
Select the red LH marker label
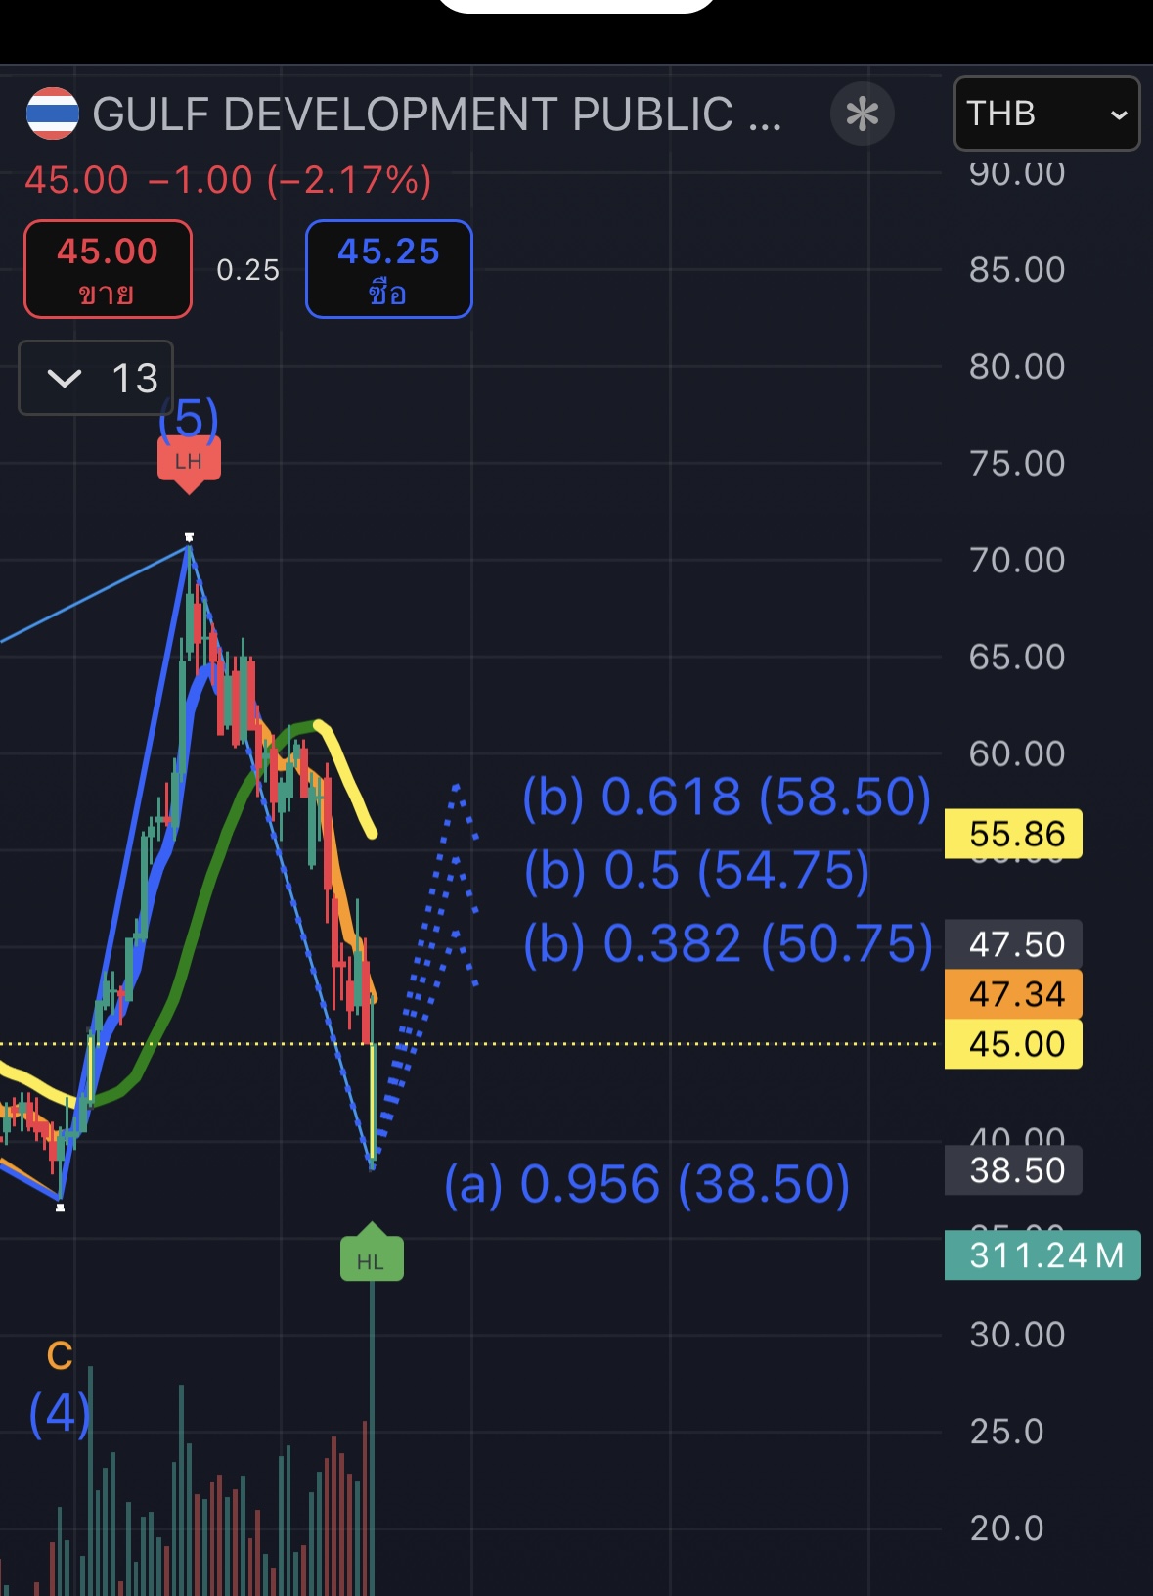(x=189, y=463)
